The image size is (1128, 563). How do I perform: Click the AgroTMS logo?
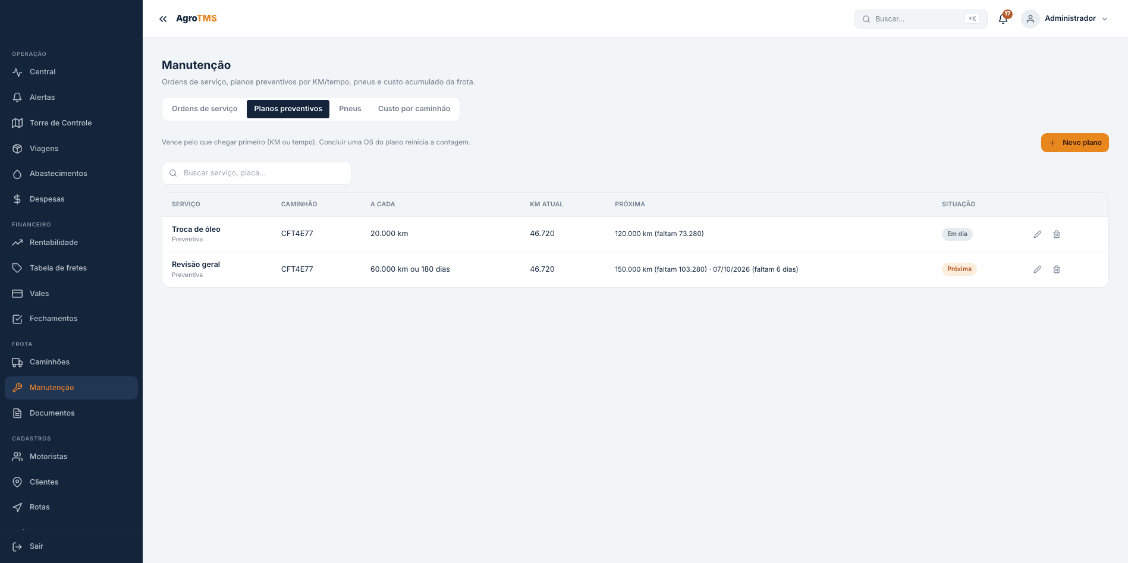coord(196,18)
